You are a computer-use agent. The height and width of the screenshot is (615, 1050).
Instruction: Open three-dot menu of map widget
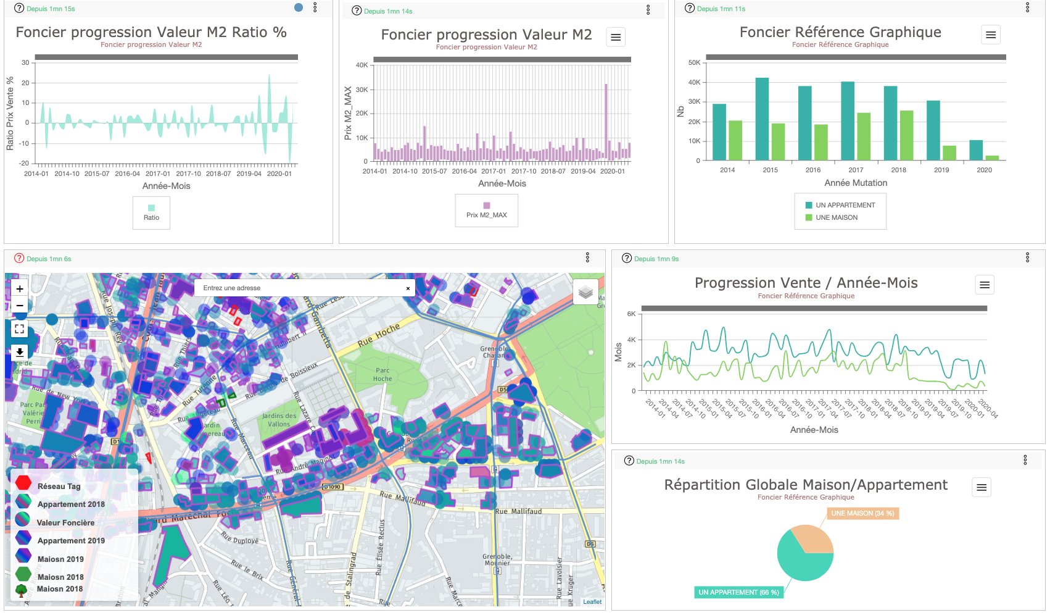pos(587,257)
